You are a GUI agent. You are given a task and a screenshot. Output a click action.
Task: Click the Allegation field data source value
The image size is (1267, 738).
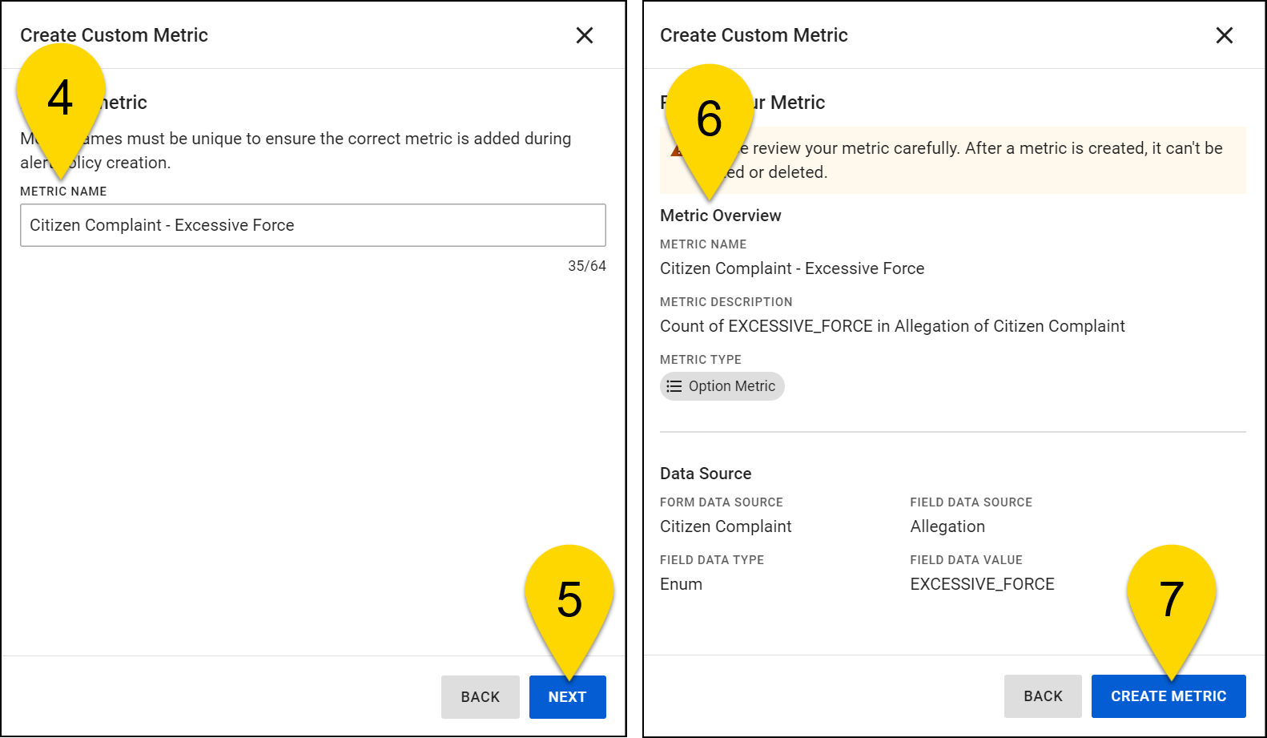(947, 526)
